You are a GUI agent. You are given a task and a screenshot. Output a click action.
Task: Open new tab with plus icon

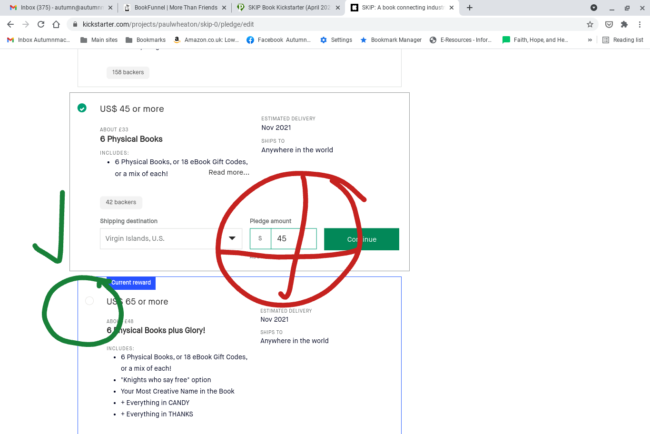[470, 8]
